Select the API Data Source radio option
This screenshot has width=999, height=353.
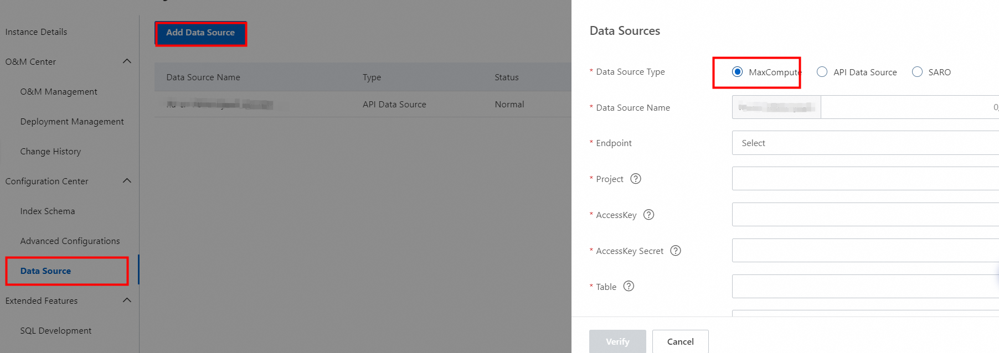(822, 72)
